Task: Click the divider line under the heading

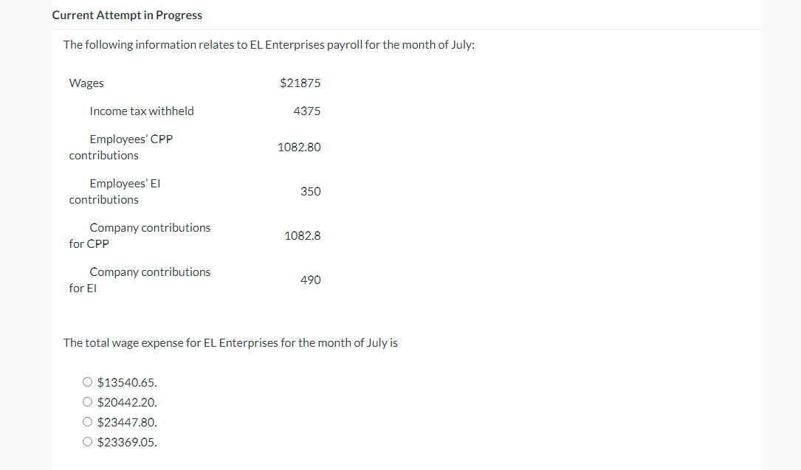Action: [x=406, y=29]
